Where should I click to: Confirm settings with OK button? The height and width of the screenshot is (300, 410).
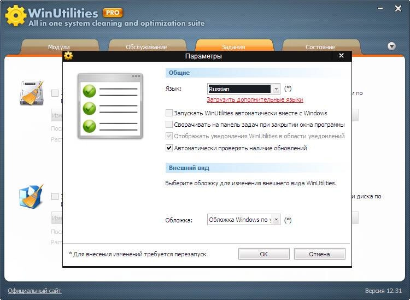coord(264,254)
